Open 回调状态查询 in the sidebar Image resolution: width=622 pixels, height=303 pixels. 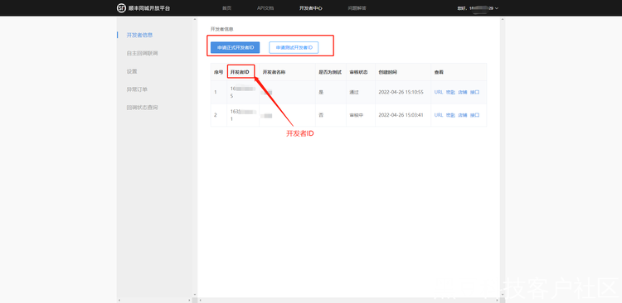coord(142,108)
